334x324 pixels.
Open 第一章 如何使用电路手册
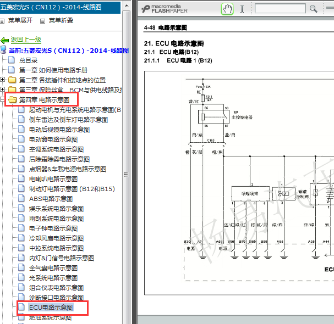[53, 70]
